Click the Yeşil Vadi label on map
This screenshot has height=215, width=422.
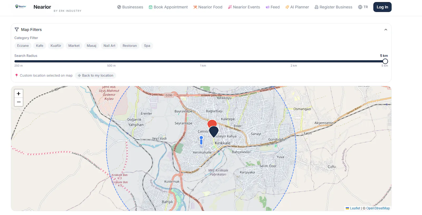(159, 138)
